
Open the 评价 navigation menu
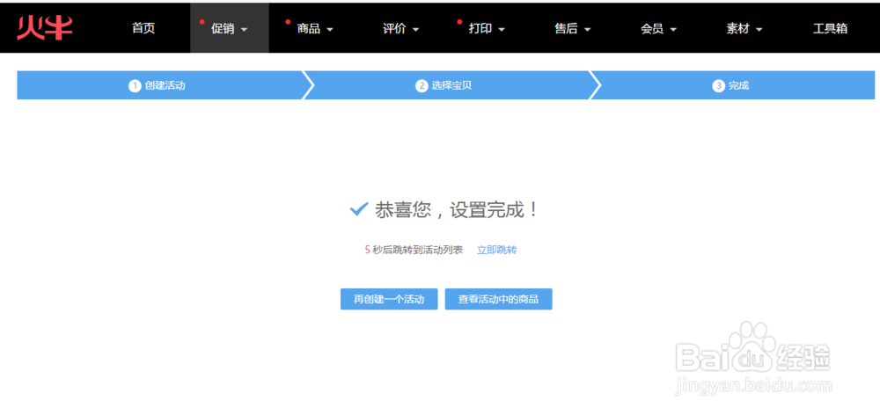pos(400,29)
